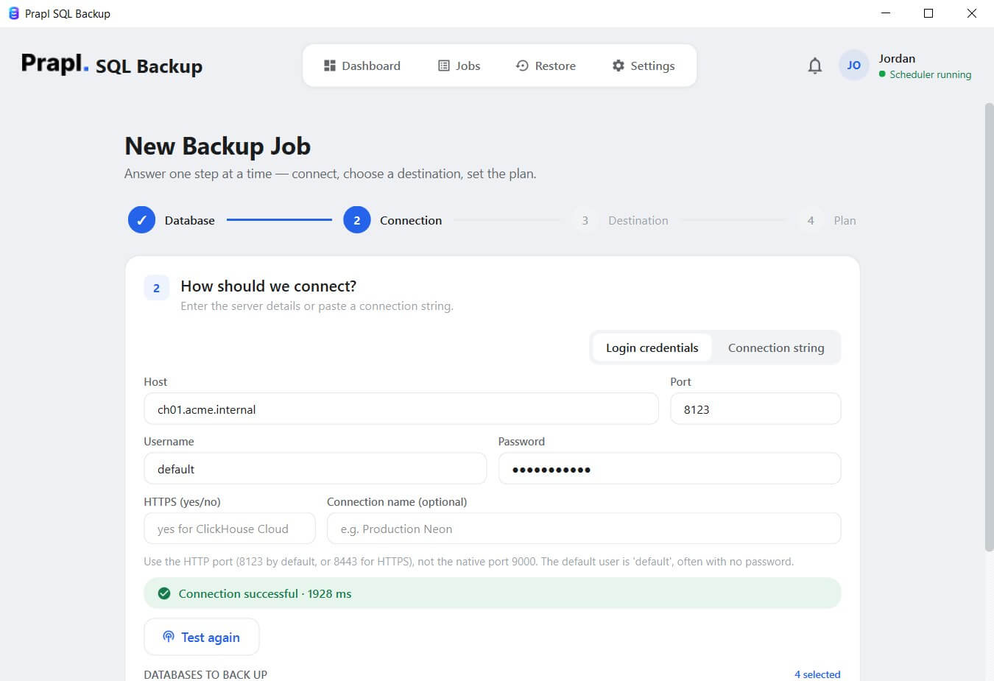
Task: Open the Dashboard tab
Action: coord(362,66)
